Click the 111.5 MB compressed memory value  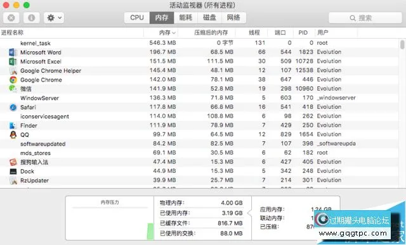[x=220, y=61]
